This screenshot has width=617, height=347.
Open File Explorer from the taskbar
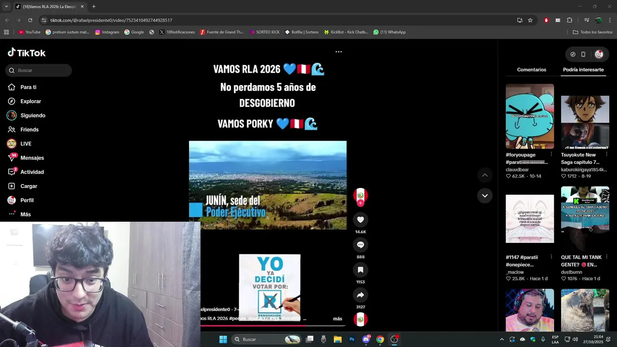tap(337, 339)
